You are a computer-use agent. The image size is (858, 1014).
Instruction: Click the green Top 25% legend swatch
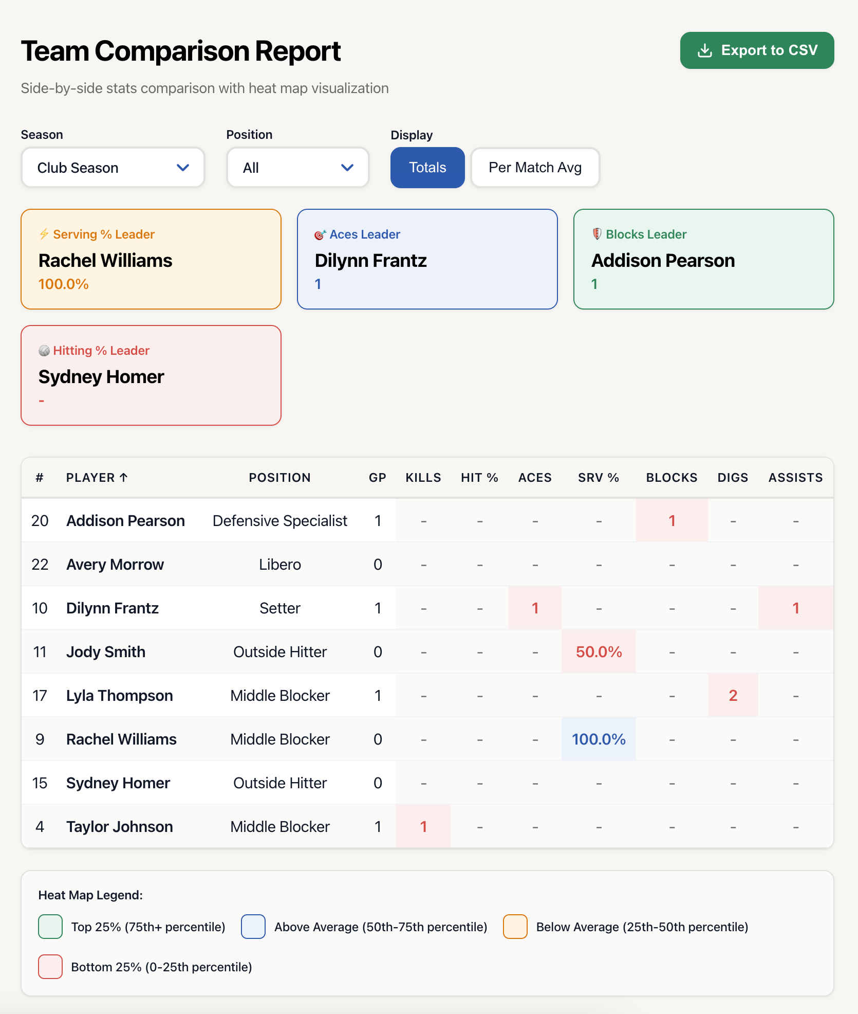[x=50, y=927]
